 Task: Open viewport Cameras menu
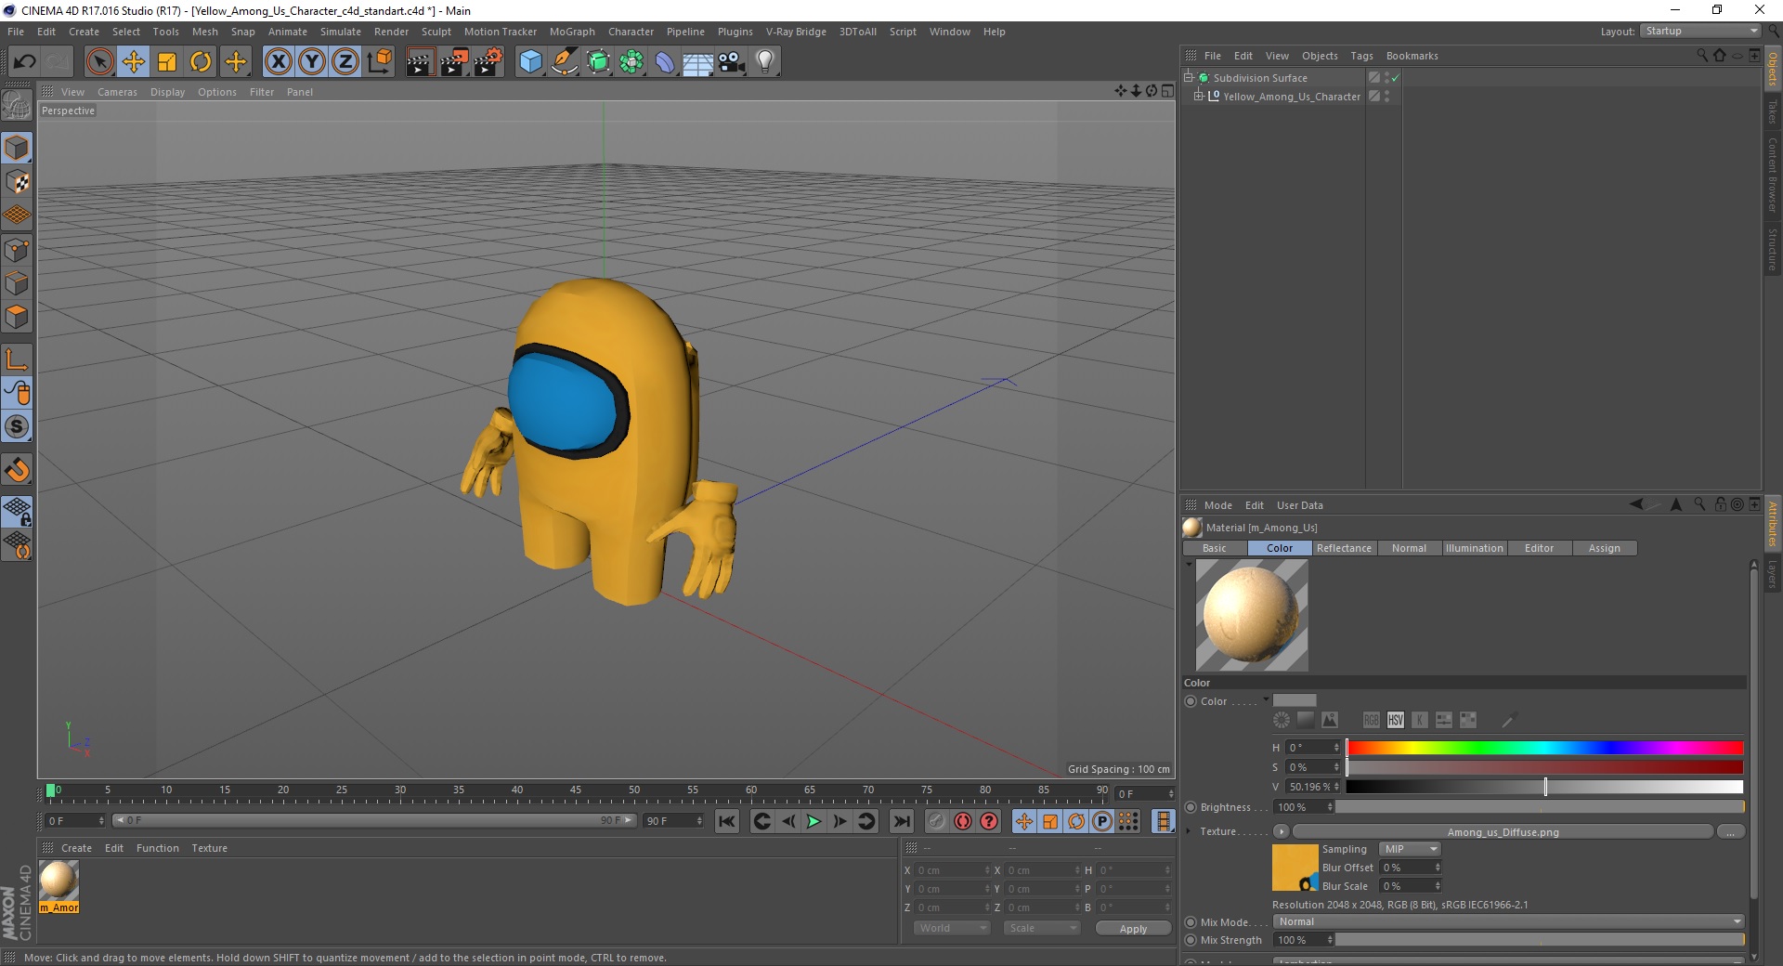tap(117, 92)
